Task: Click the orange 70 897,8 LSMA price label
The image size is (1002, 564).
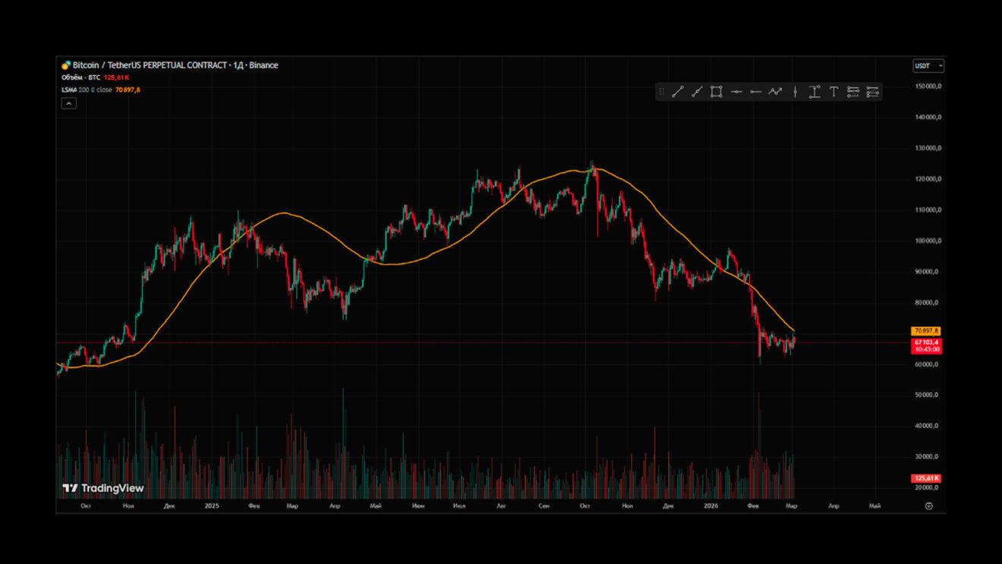Action: [x=927, y=331]
